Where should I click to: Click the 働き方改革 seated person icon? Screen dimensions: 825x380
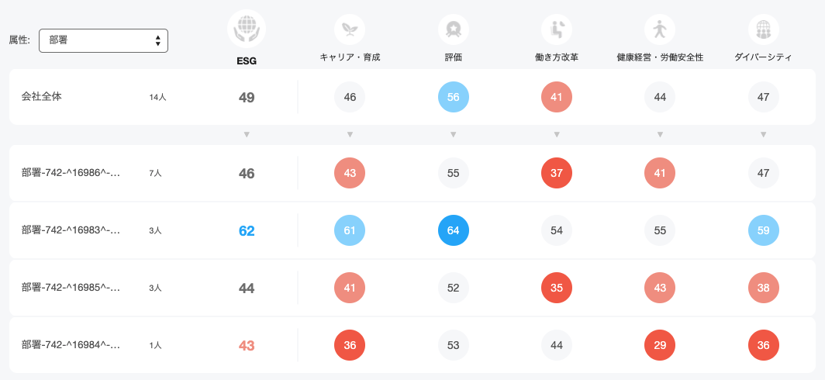pos(557,29)
